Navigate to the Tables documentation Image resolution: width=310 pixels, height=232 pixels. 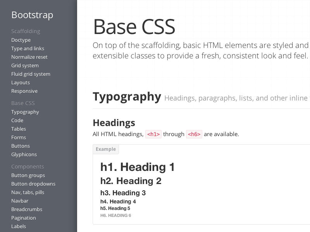coord(19,129)
